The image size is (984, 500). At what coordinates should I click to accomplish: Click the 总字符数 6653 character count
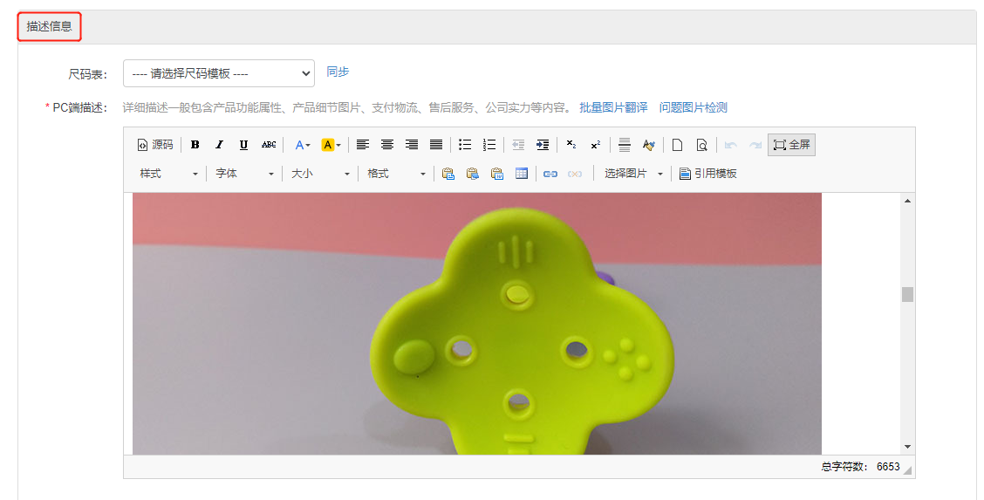point(860,467)
